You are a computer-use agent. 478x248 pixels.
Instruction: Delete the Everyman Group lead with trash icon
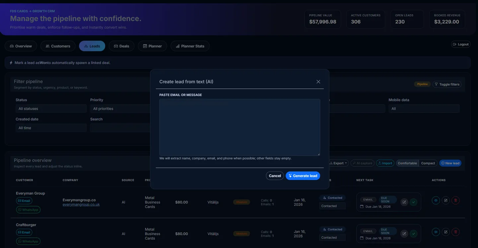tap(455, 201)
